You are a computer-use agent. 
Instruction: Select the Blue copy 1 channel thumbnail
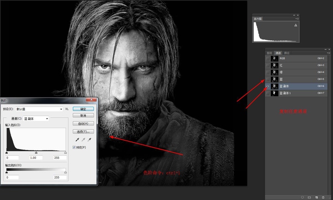coord(275,93)
